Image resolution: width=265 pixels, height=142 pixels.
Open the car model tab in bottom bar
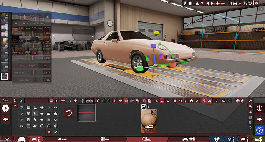pyautogui.click(x=22, y=139)
